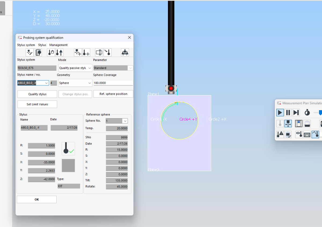Image resolution: width=322 pixels, height=227 pixels.
Task: Open the Stylus system menu
Action: (x=26, y=45)
